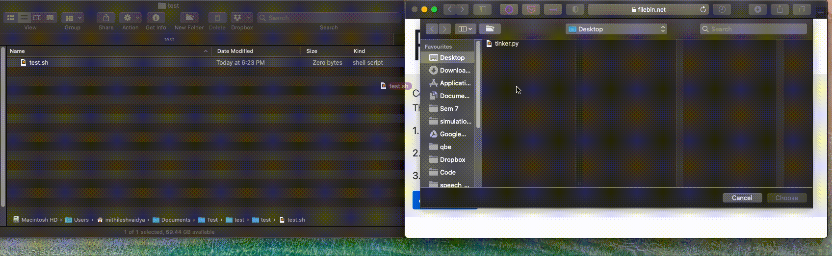Switch Finder to icon view
The width and height of the screenshot is (832, 256).
pyautogui.click(x=10, y=18)
